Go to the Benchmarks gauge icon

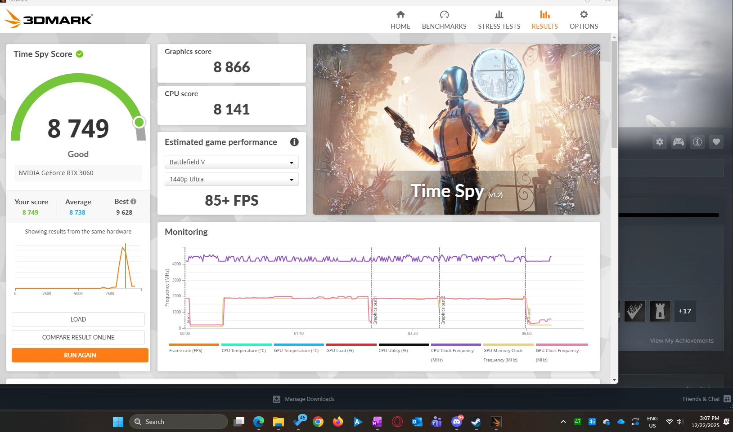[444, 15]
